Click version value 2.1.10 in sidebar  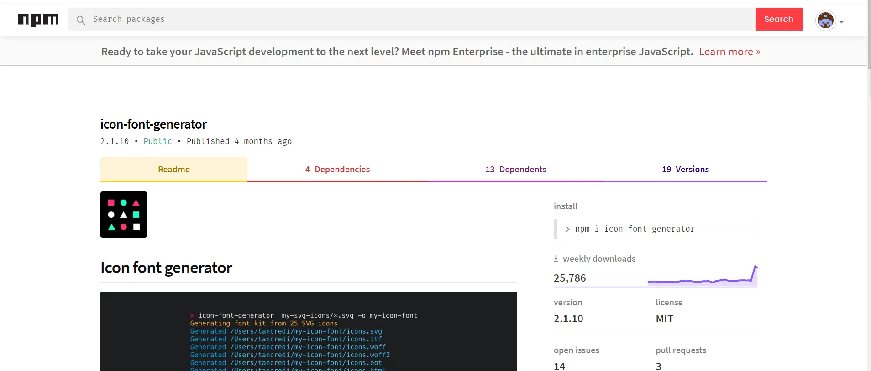tap(568, 319)
